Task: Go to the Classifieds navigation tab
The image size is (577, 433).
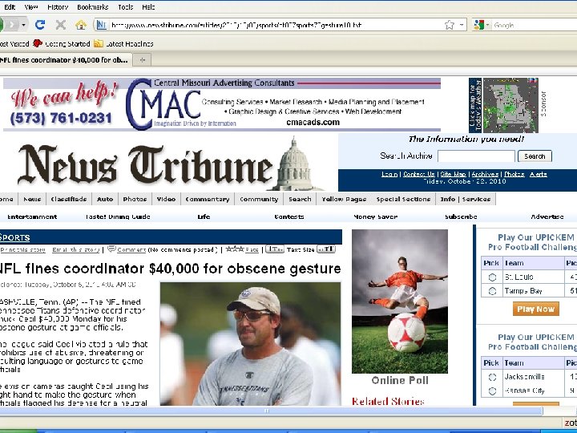Action: coord(69,199)
